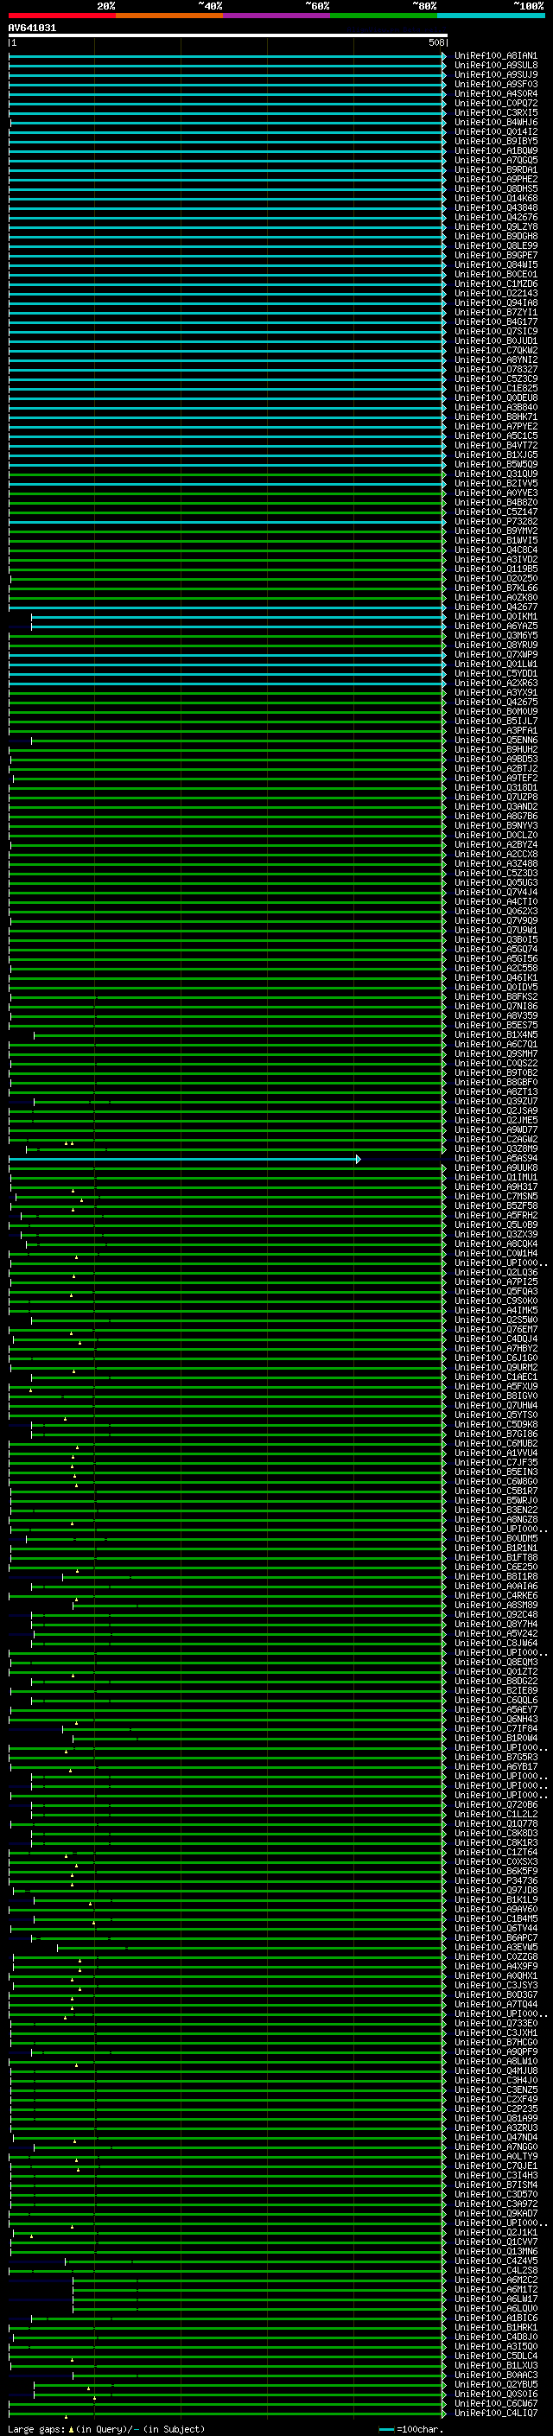
Task: Open hit UniRef100_B9NYV3
Action: [495, 825]
